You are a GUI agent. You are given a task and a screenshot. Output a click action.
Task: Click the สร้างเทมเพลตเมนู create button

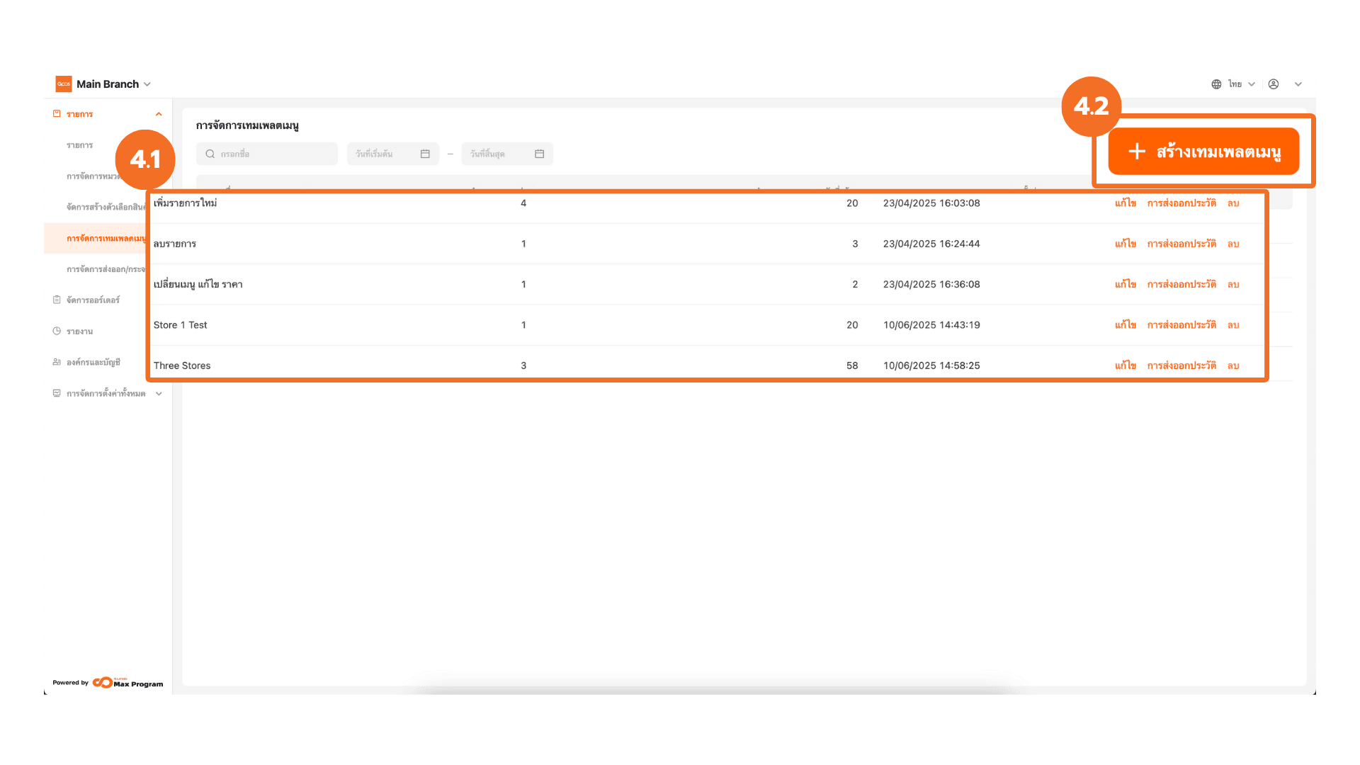tap(1203, 152)
